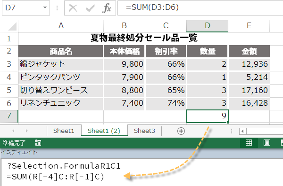
Task: Cancel the formula entry with the X icon
Action: (73, 8)
